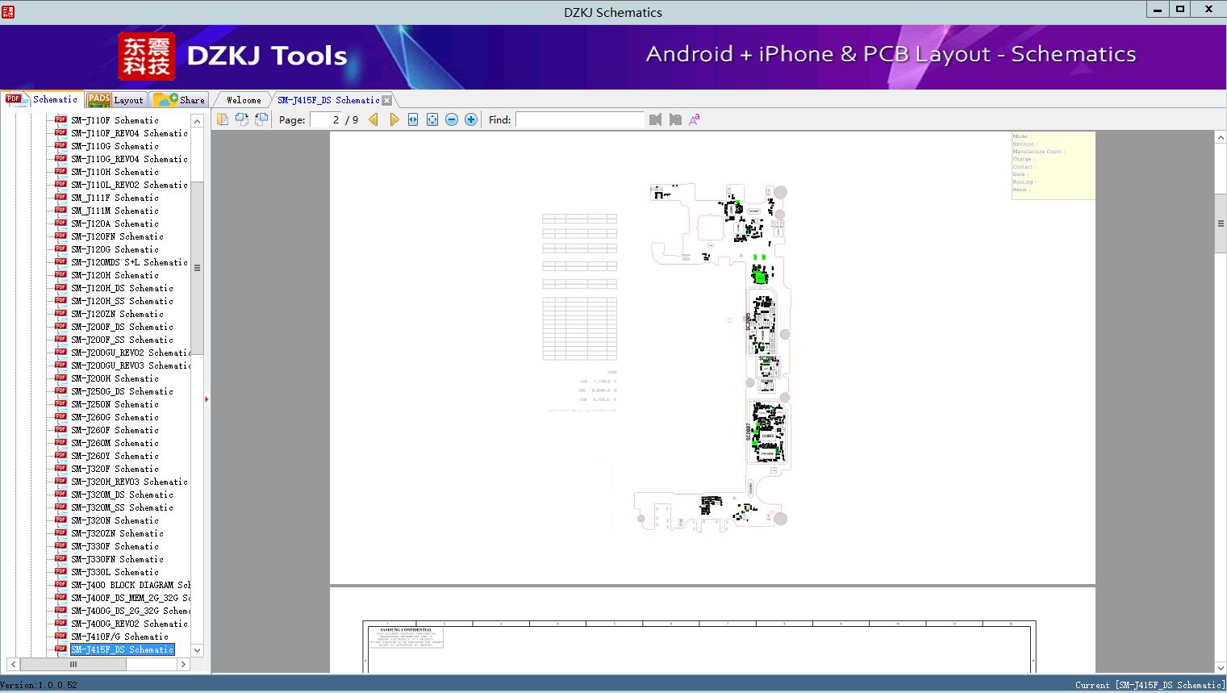Image resolution: width=1227 pixels, height=693 pixels.
Task: Zoom in with plus icon
Action: (471, 119)
